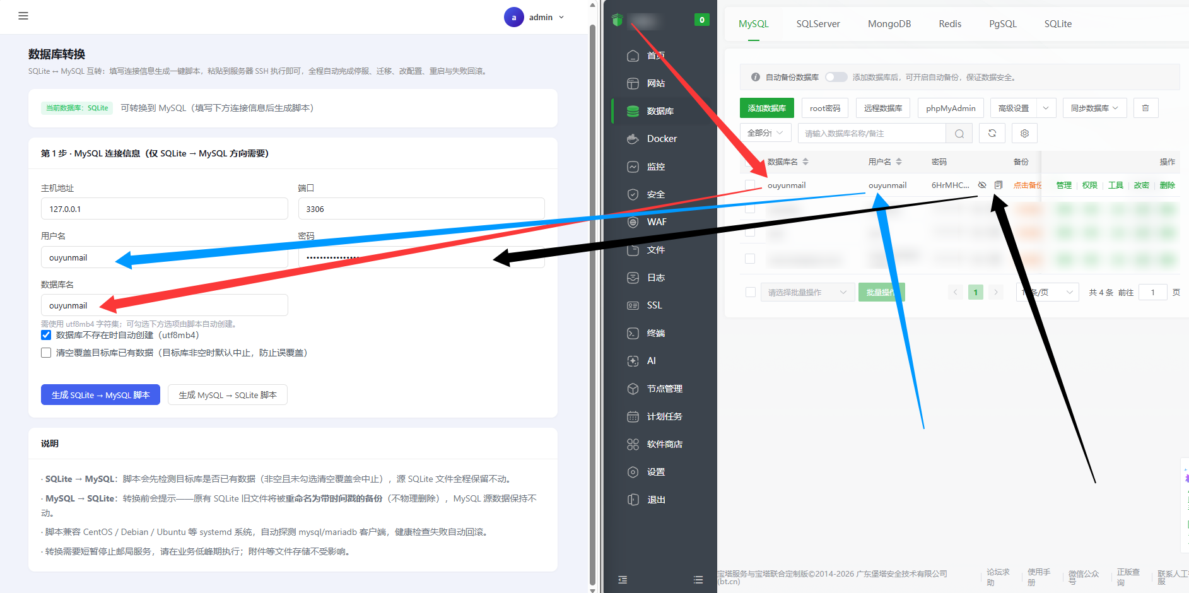Click the refresh database list icon
This screenshot has width=1189, height=593.
pos(992,133)
